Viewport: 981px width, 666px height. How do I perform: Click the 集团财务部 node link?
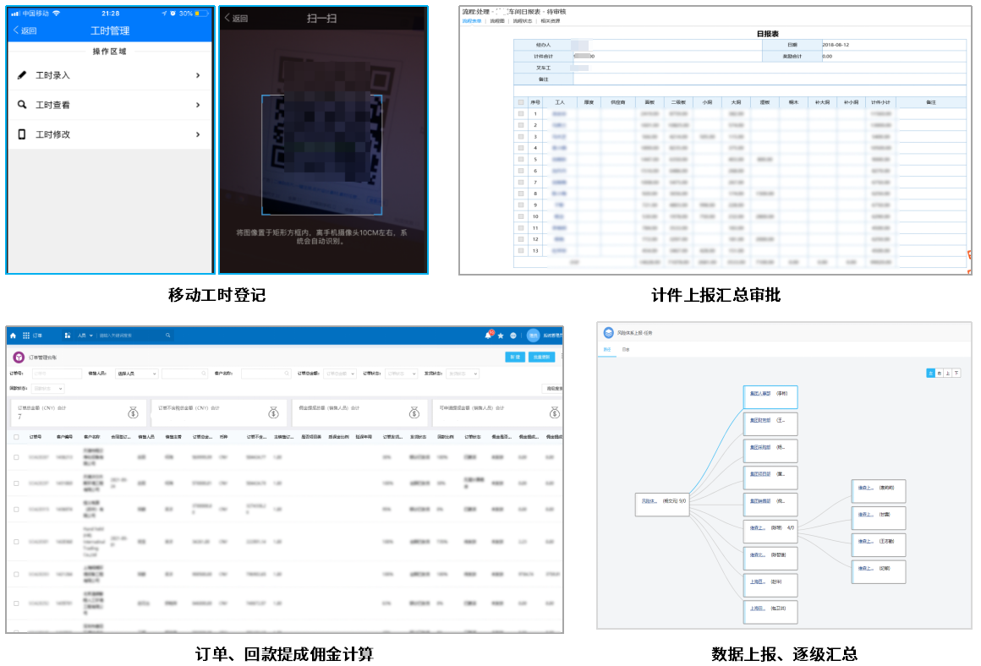tap(760, 420)
